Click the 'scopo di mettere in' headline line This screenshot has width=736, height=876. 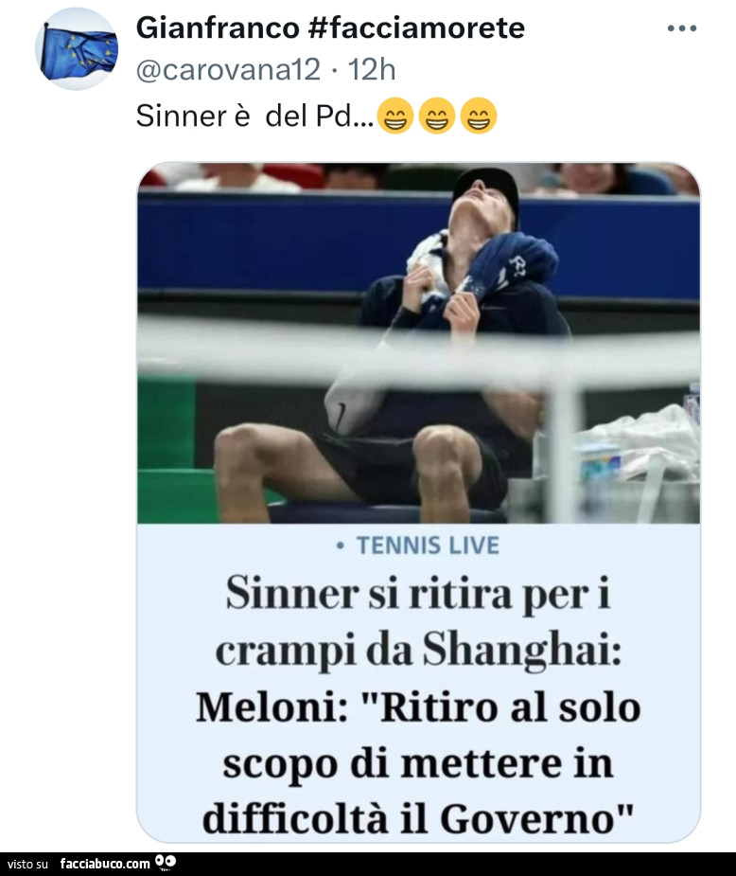pos(418,763)
